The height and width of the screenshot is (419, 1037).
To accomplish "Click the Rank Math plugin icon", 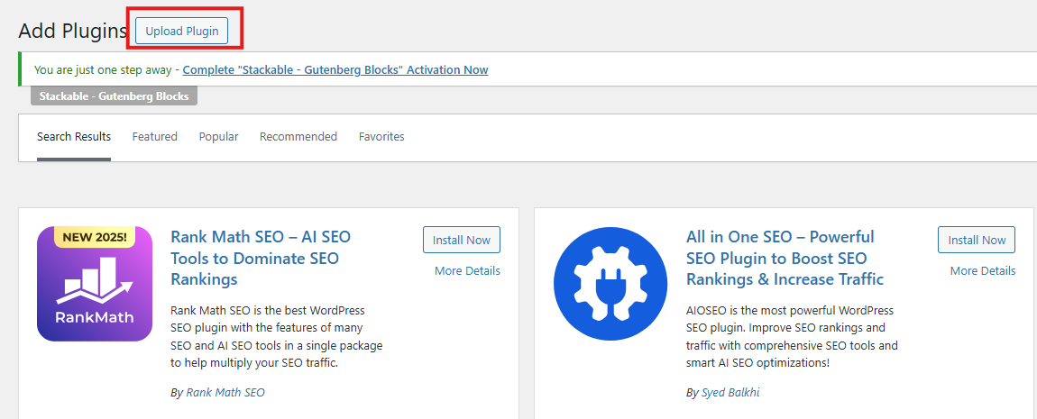I will 95,284.
